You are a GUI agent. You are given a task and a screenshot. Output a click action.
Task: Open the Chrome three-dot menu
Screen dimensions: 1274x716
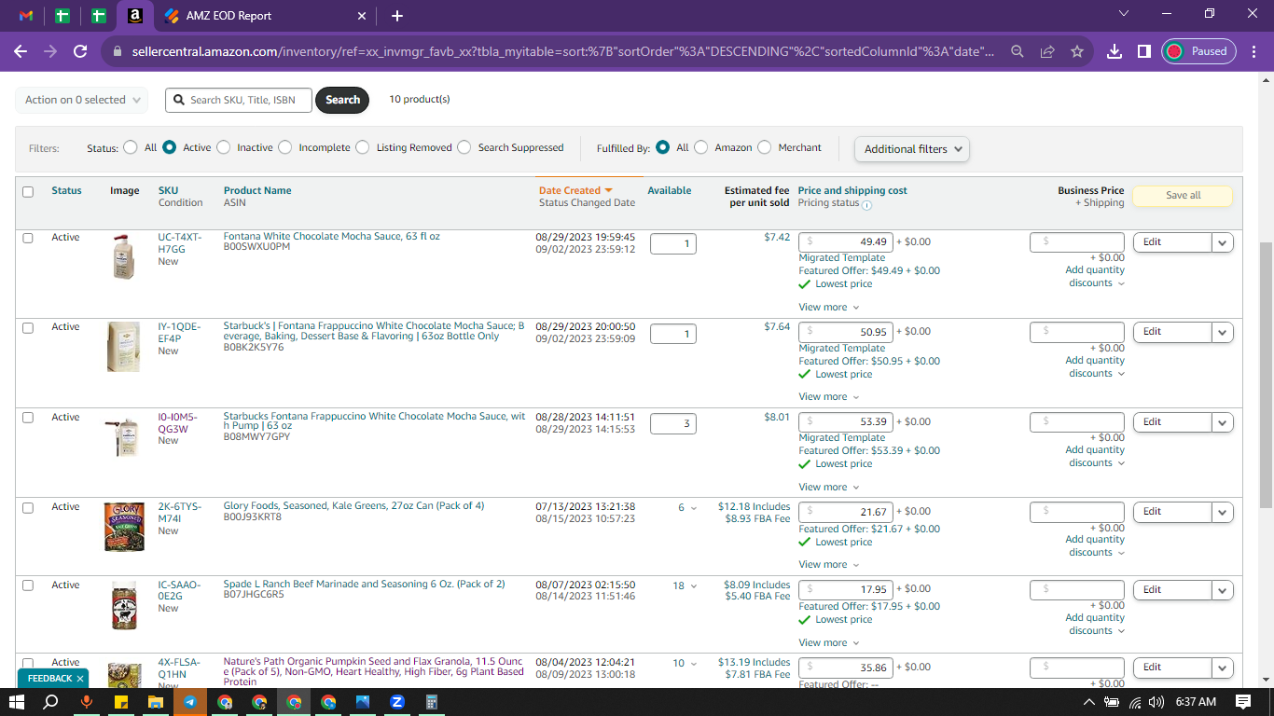[x=1253, y=51]
